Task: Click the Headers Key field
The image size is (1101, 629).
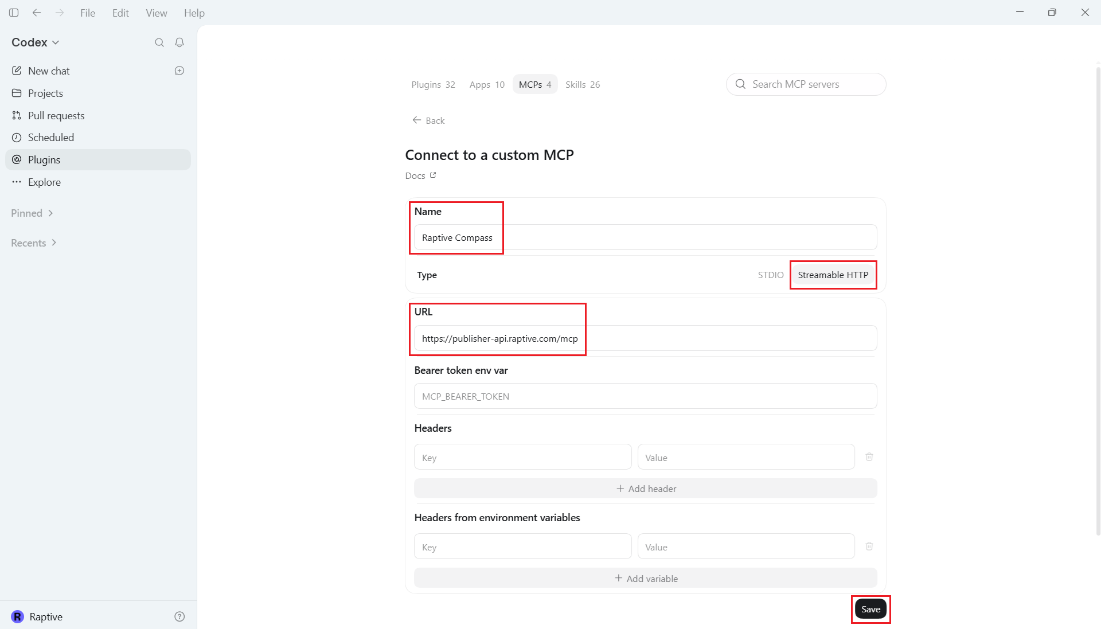Action: [523, 457]
